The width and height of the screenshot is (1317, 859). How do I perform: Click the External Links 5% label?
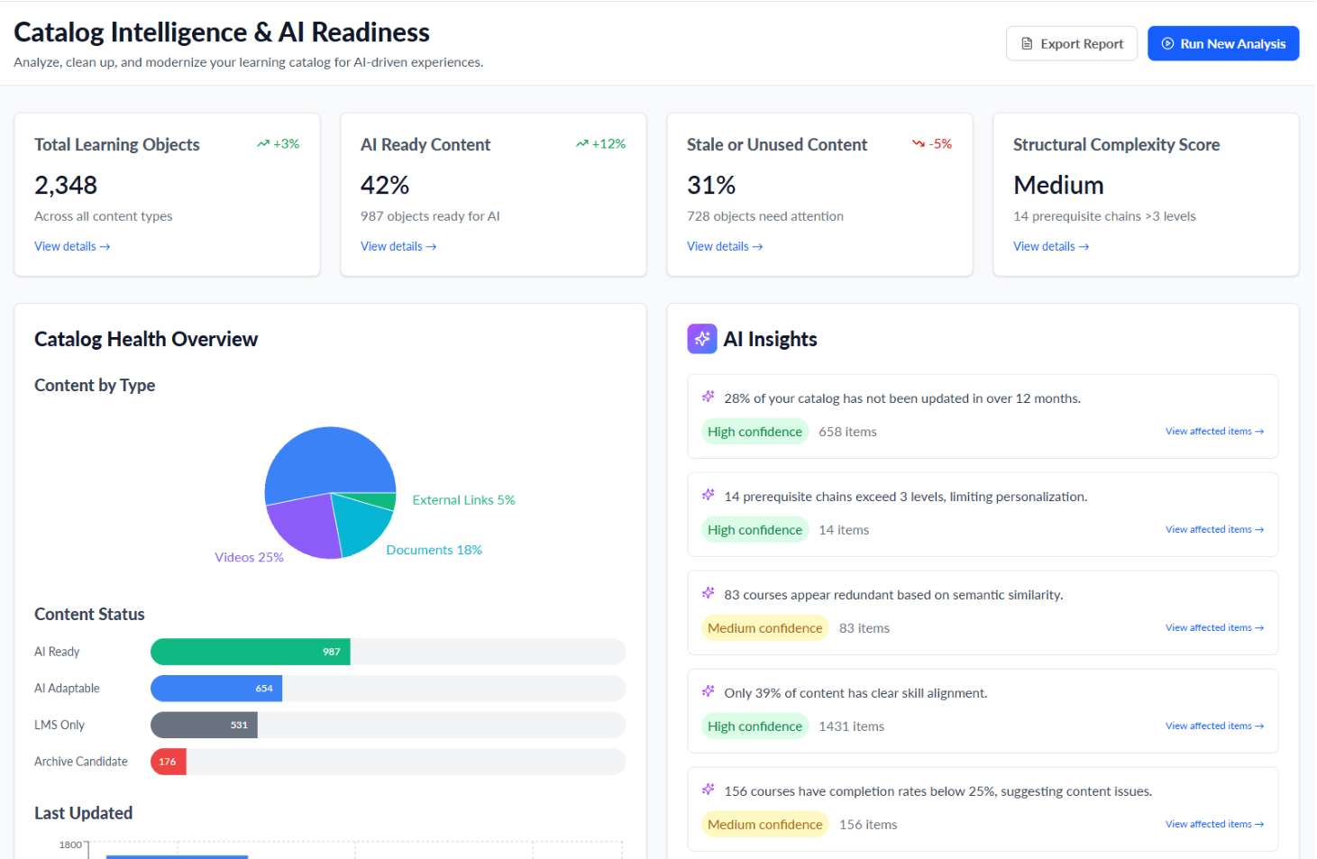[463, 500]
